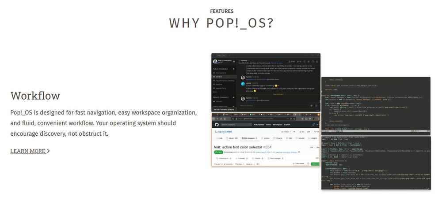Expand the browser tab list chevron
The width and height of the screenshot is (442, 200).
(310, 115)
